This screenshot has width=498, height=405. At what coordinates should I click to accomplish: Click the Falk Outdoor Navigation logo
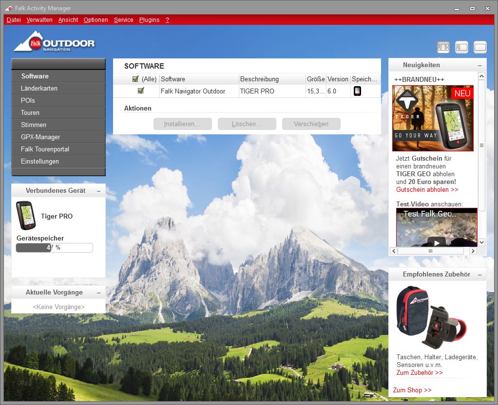[54, 41]
